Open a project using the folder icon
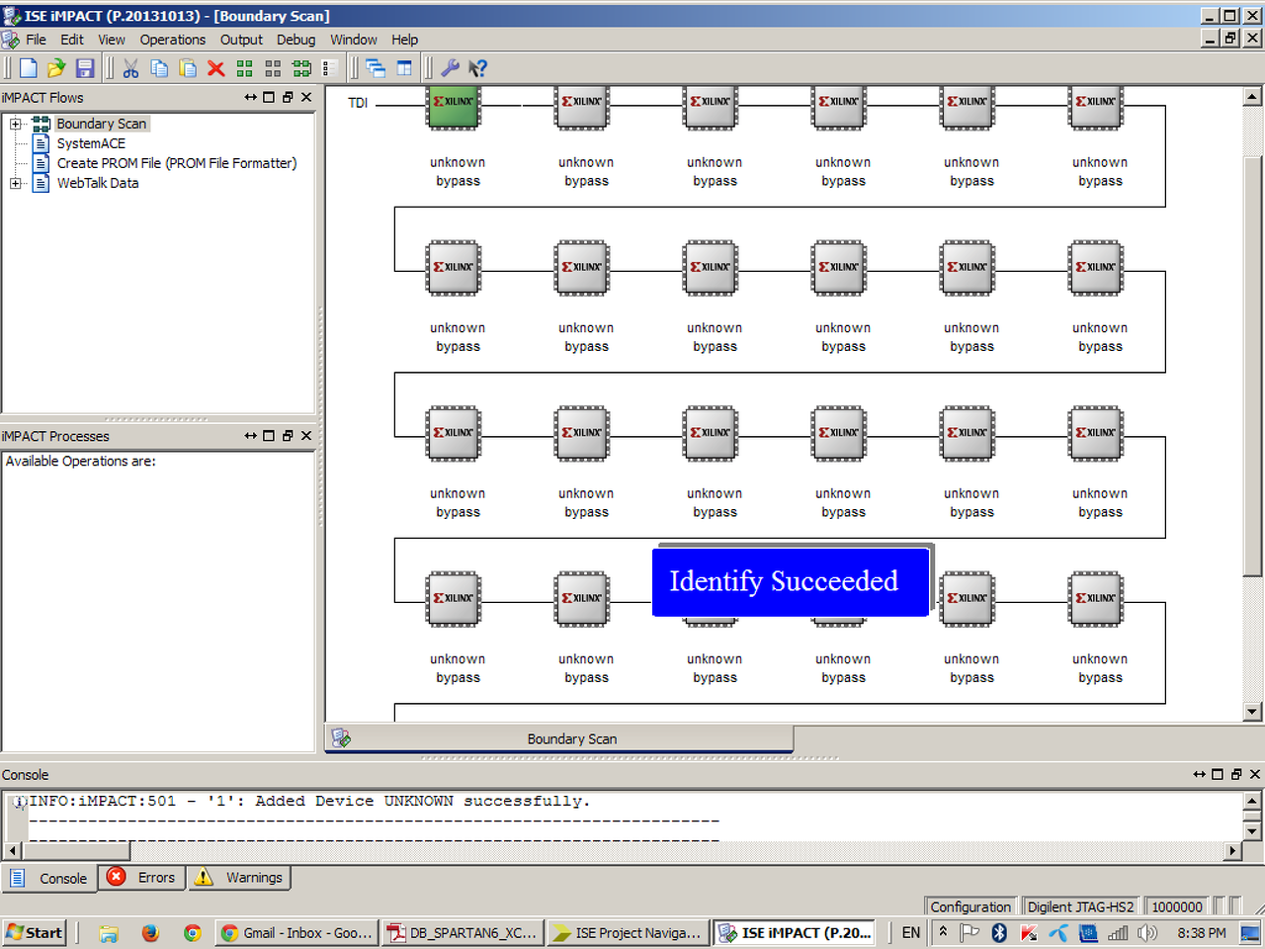 click(x=56, y=68)
